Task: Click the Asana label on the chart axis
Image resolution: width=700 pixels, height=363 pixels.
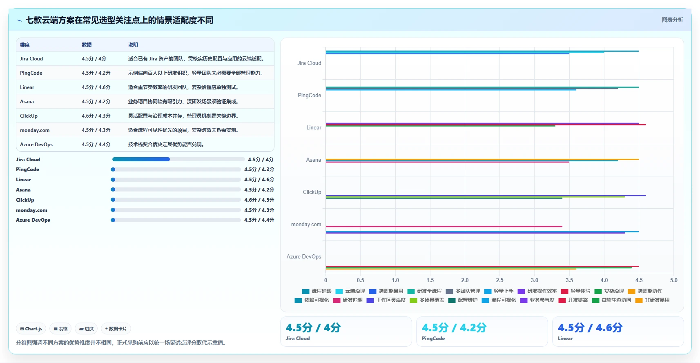Action: (x=314, y=160)
